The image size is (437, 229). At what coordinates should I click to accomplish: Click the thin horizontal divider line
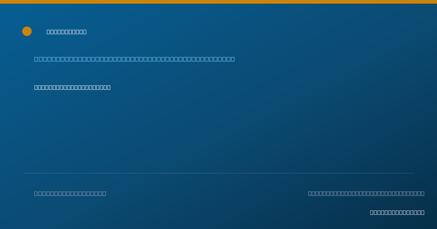(x=219, y=173)
